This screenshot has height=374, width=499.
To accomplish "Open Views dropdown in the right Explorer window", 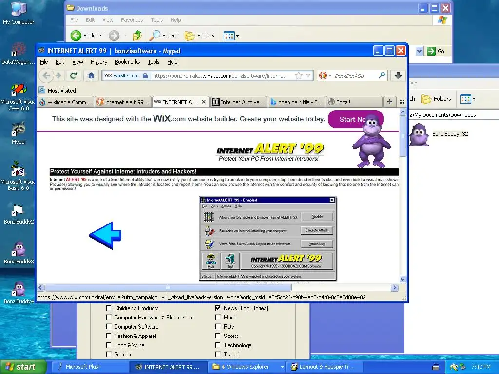I will pos(474,99).
